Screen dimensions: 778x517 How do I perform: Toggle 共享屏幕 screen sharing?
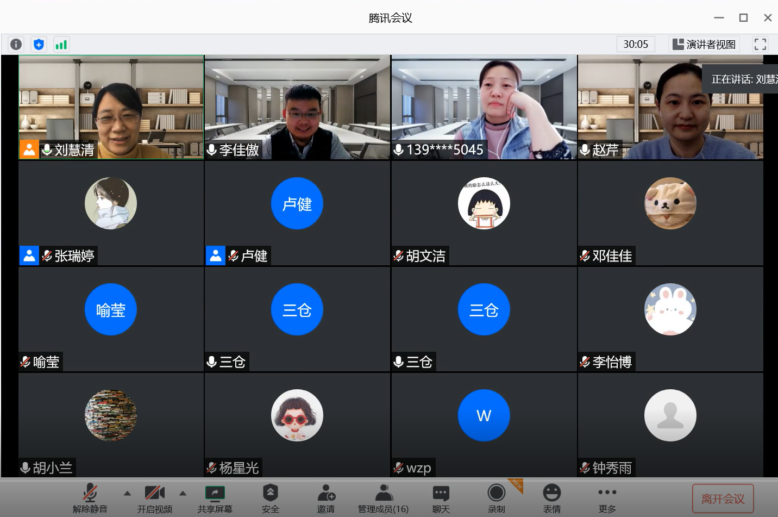[x=215, y=497]
